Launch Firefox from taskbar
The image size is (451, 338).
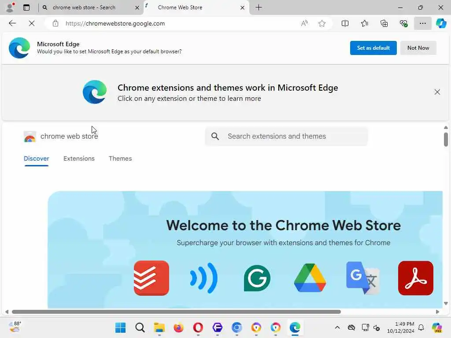point(179,327)
